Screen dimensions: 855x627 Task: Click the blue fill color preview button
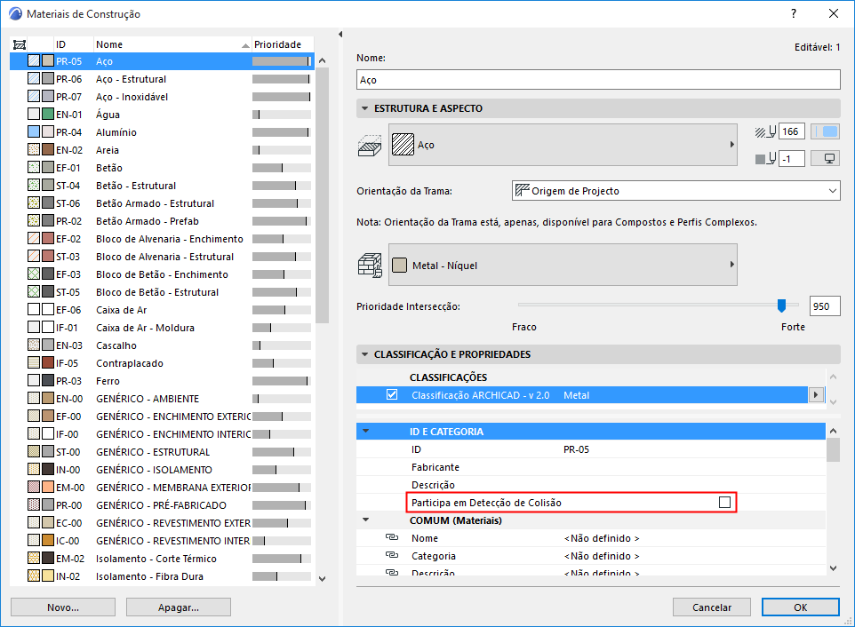(825, 131)
